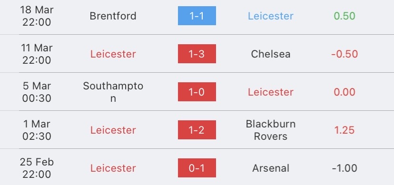This screenshot has height=185, width=394.
Task: Select the Blackburn Rovers team name
Action: click(x=271, y=130)
